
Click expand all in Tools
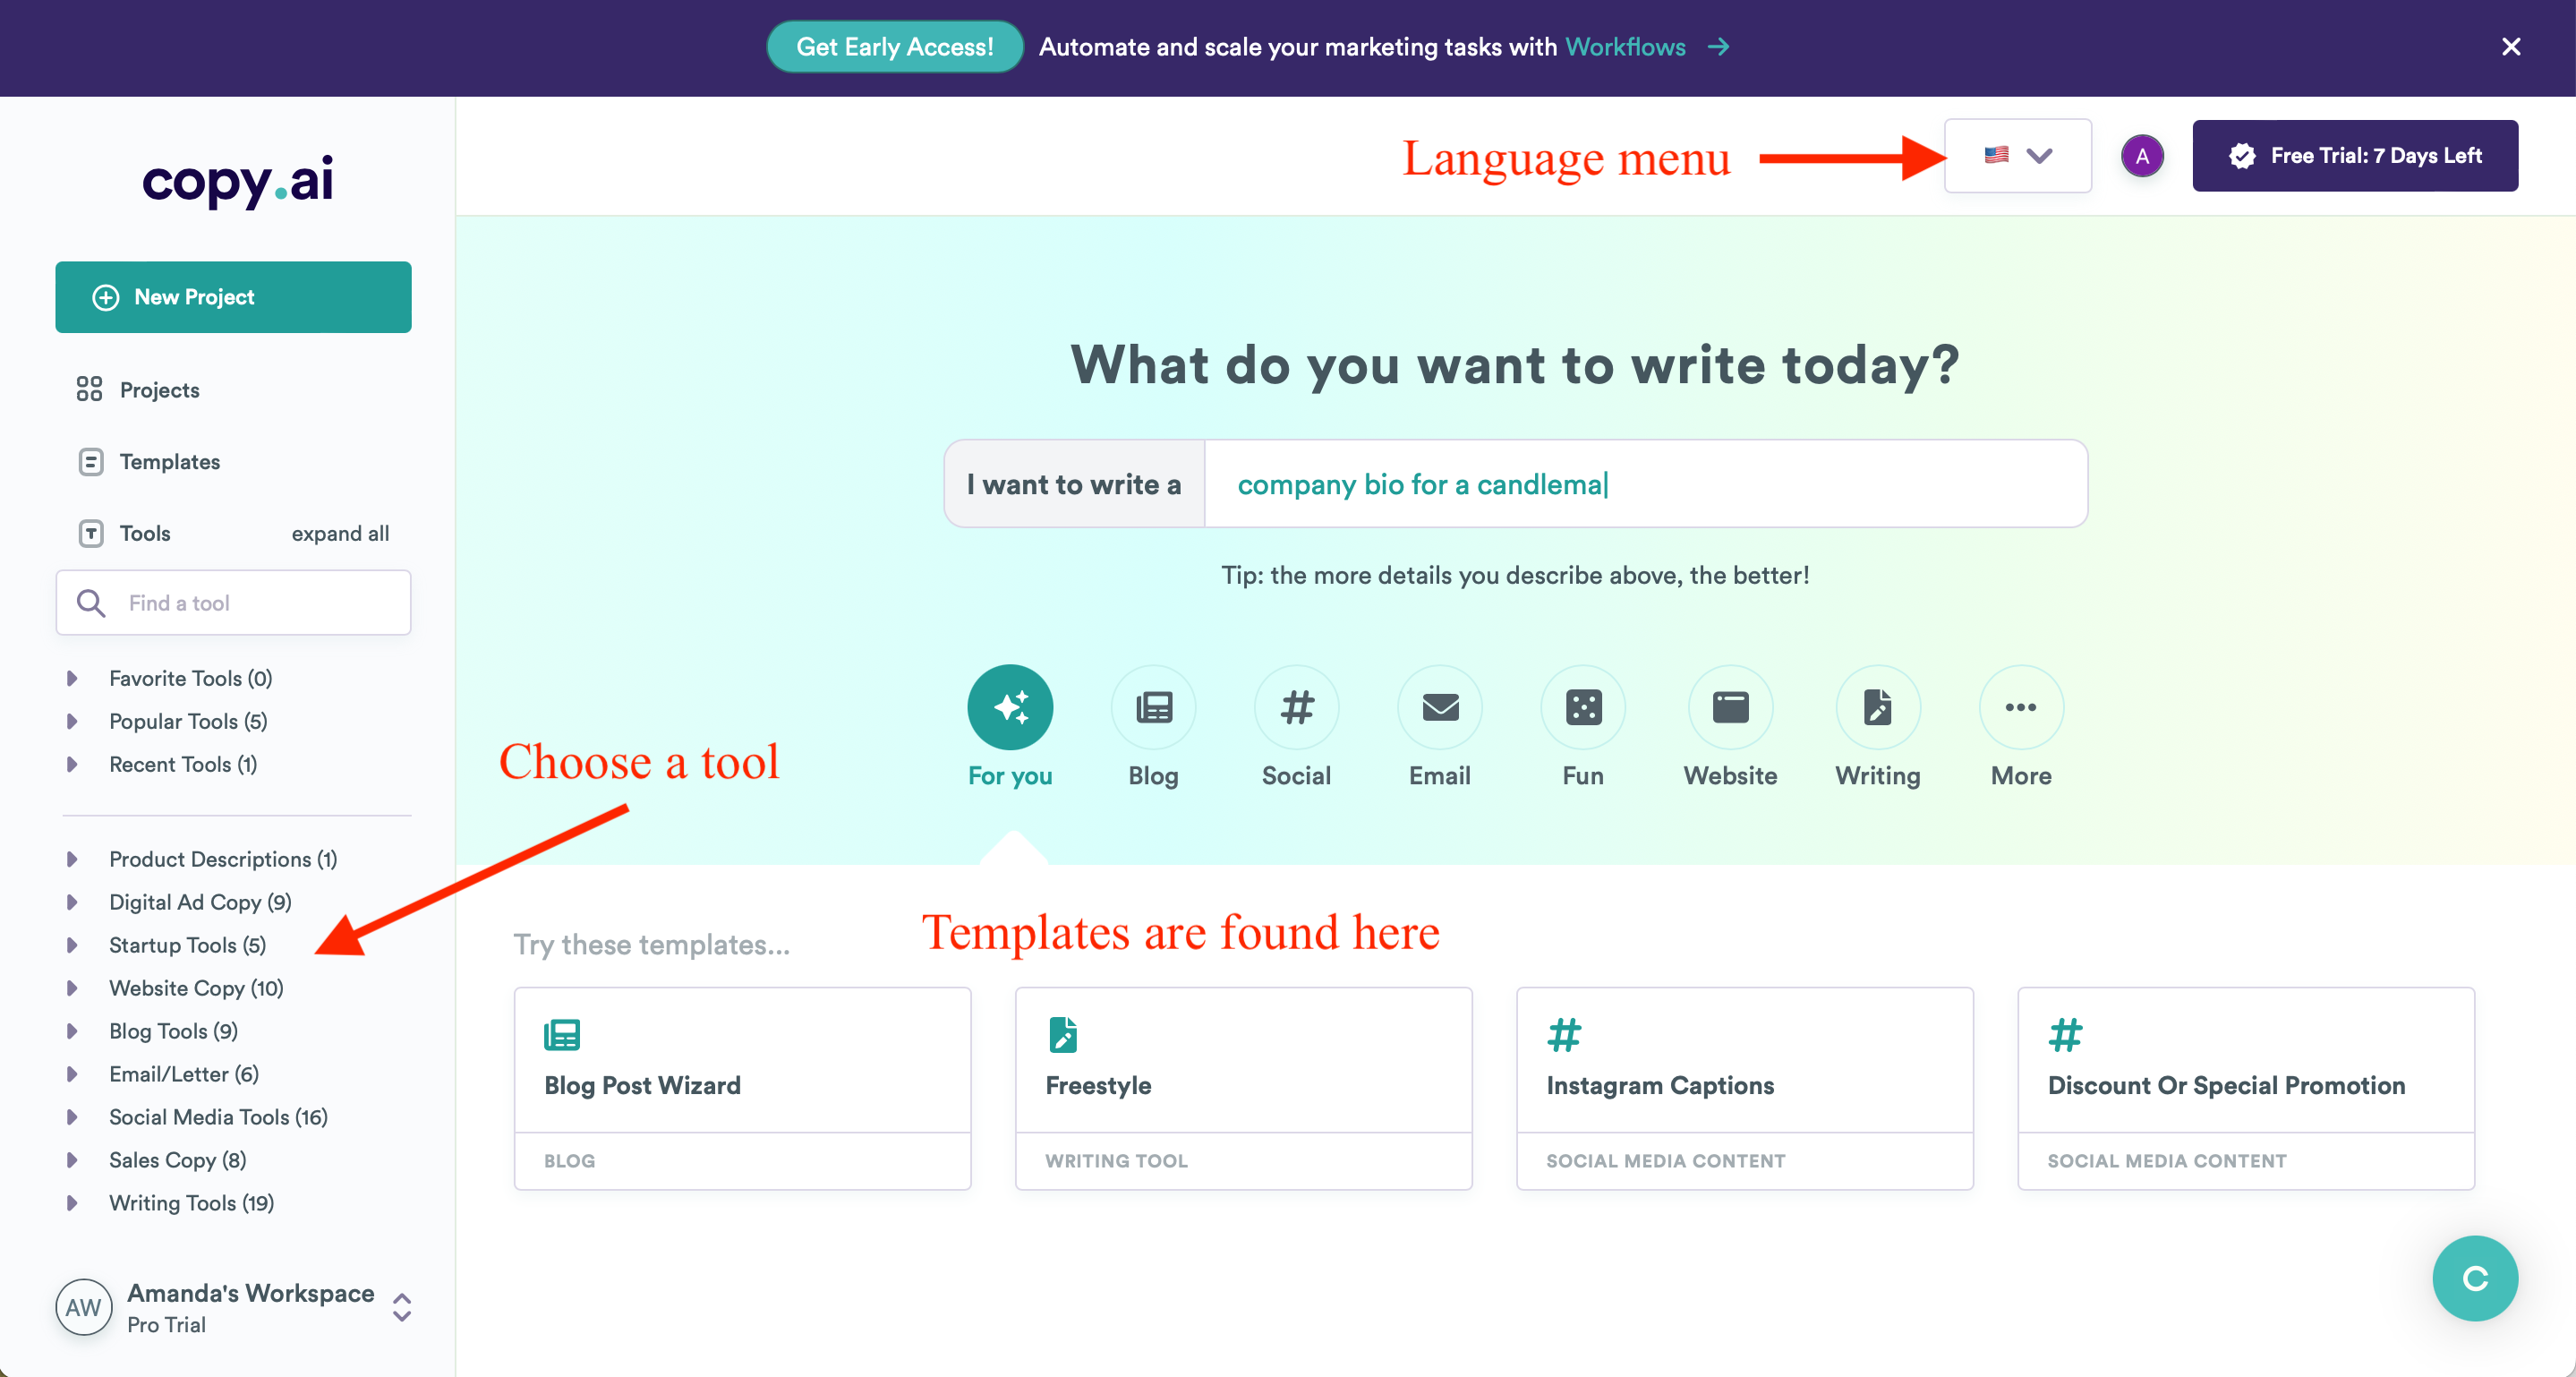tap(340, 533)
